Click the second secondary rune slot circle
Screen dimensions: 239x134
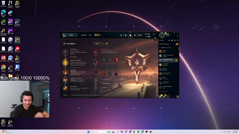coord(96,72)
